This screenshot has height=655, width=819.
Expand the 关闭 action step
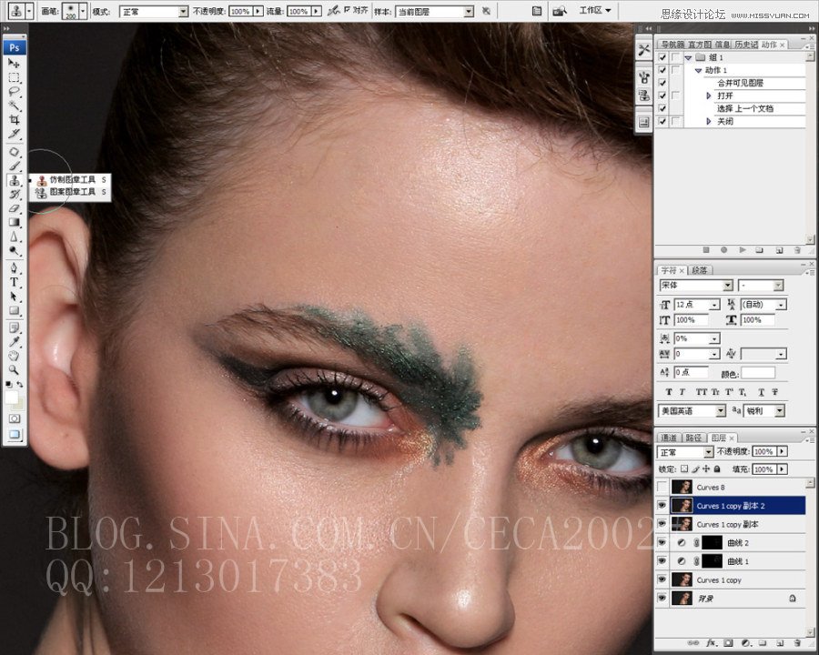click(x=709, y=121)
